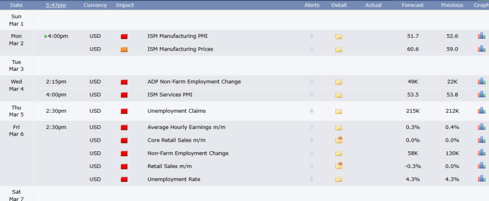Open graph for Non-Farm Employment Change
489x201 pixels.
click(481, 153)
